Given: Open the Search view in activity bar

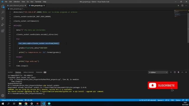Looking at the screenshot, I should (3, 12).
